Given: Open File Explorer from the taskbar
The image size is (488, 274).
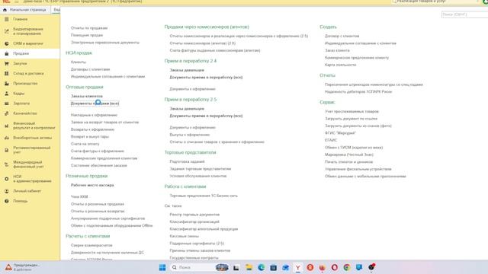Looking at the screenshot, I should (249, 267).
